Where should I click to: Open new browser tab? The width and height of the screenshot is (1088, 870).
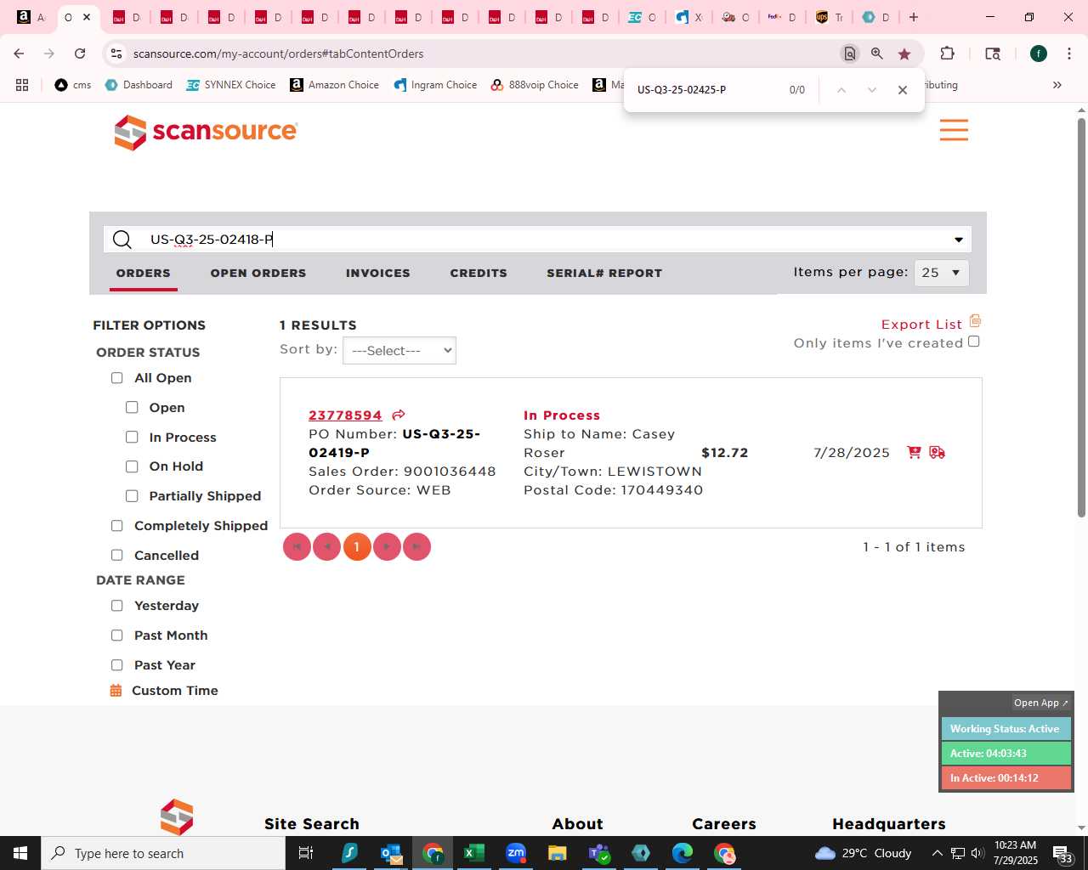pos(914,17)
